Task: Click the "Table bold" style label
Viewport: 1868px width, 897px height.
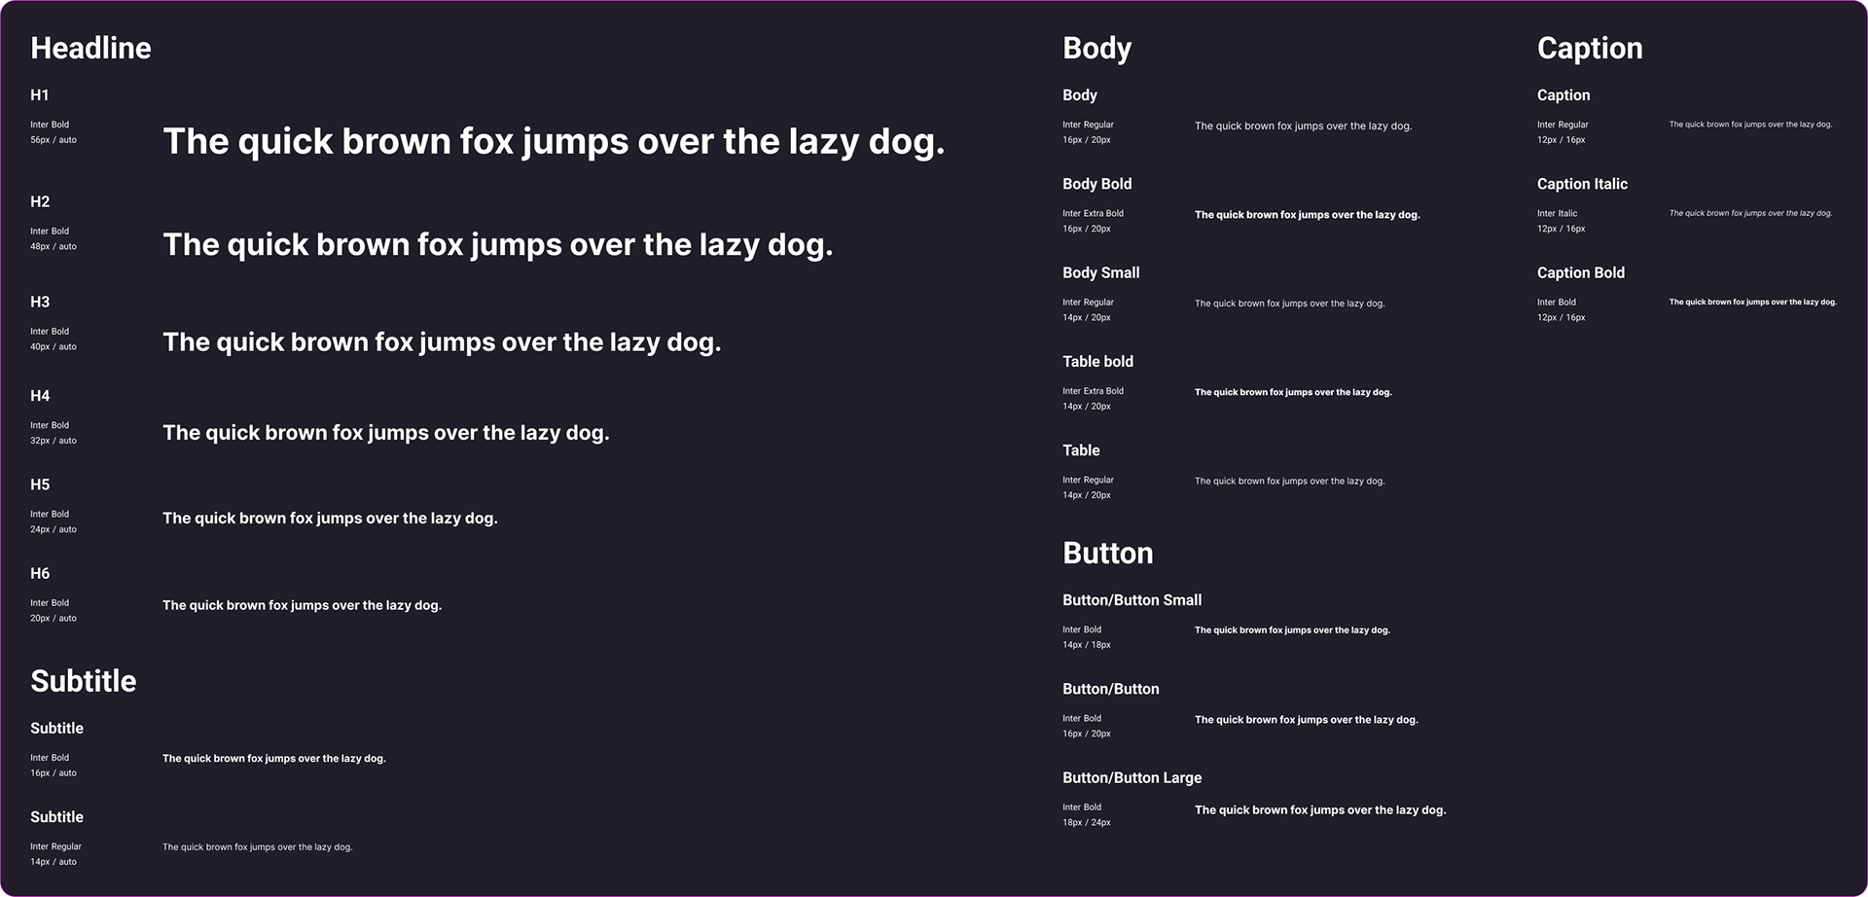Action: pyautogui.click(x=1097, y=362)
